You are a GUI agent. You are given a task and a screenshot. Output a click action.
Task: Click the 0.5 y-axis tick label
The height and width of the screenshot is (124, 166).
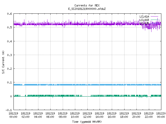(9, 27)
